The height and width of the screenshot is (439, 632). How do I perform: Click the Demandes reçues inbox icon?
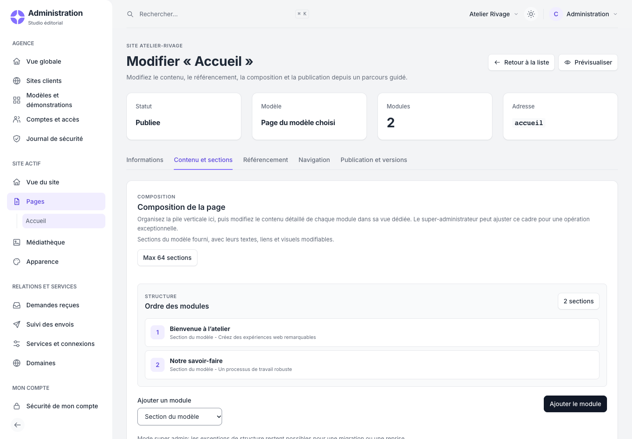click(17, 305)
